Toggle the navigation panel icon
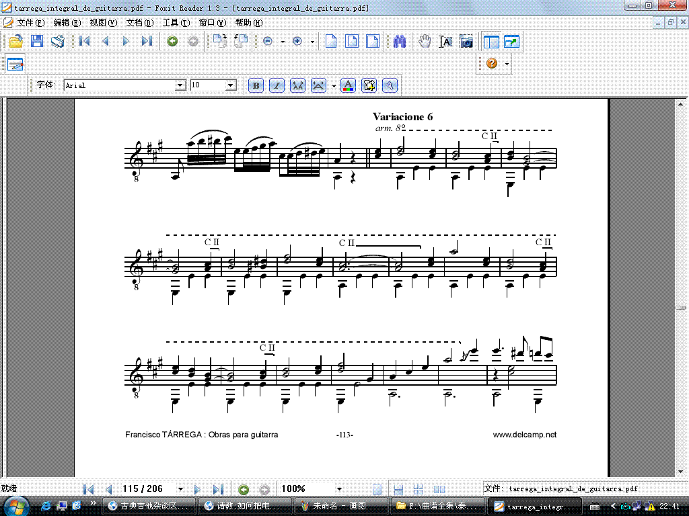 (491, 41)
